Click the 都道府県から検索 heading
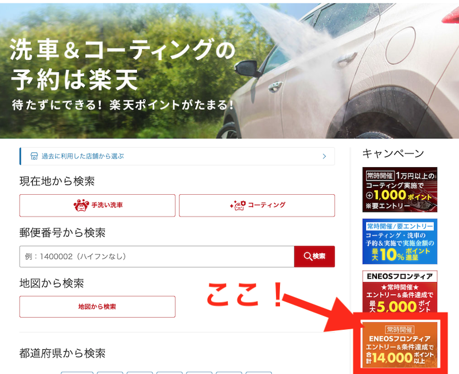 point(63,353)
